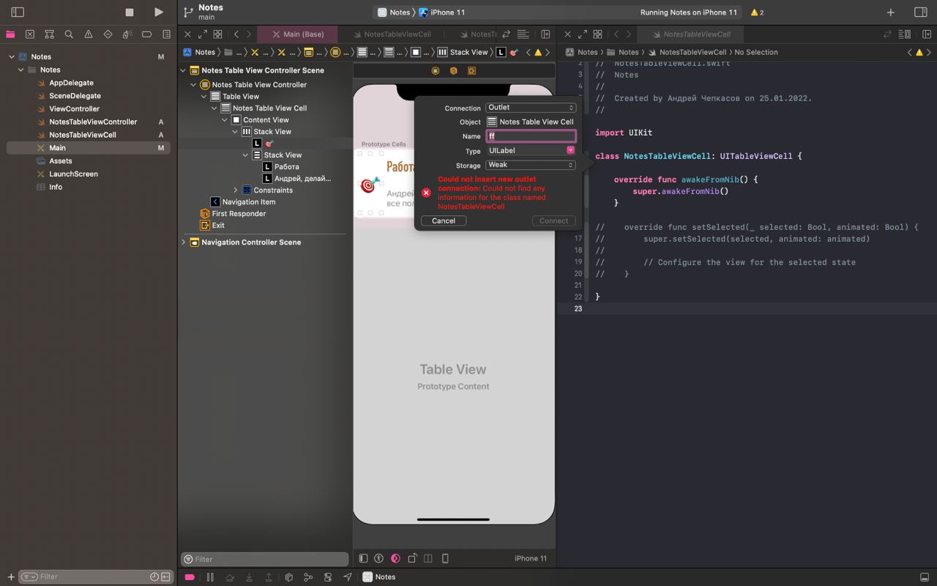
Task: Run the Notes project
Action: pos(159,12)
